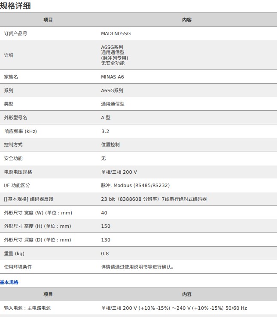The width and height of the screenshot is (277, 317).
Task: Click the 电源电压规格 label
Action: 18,172
